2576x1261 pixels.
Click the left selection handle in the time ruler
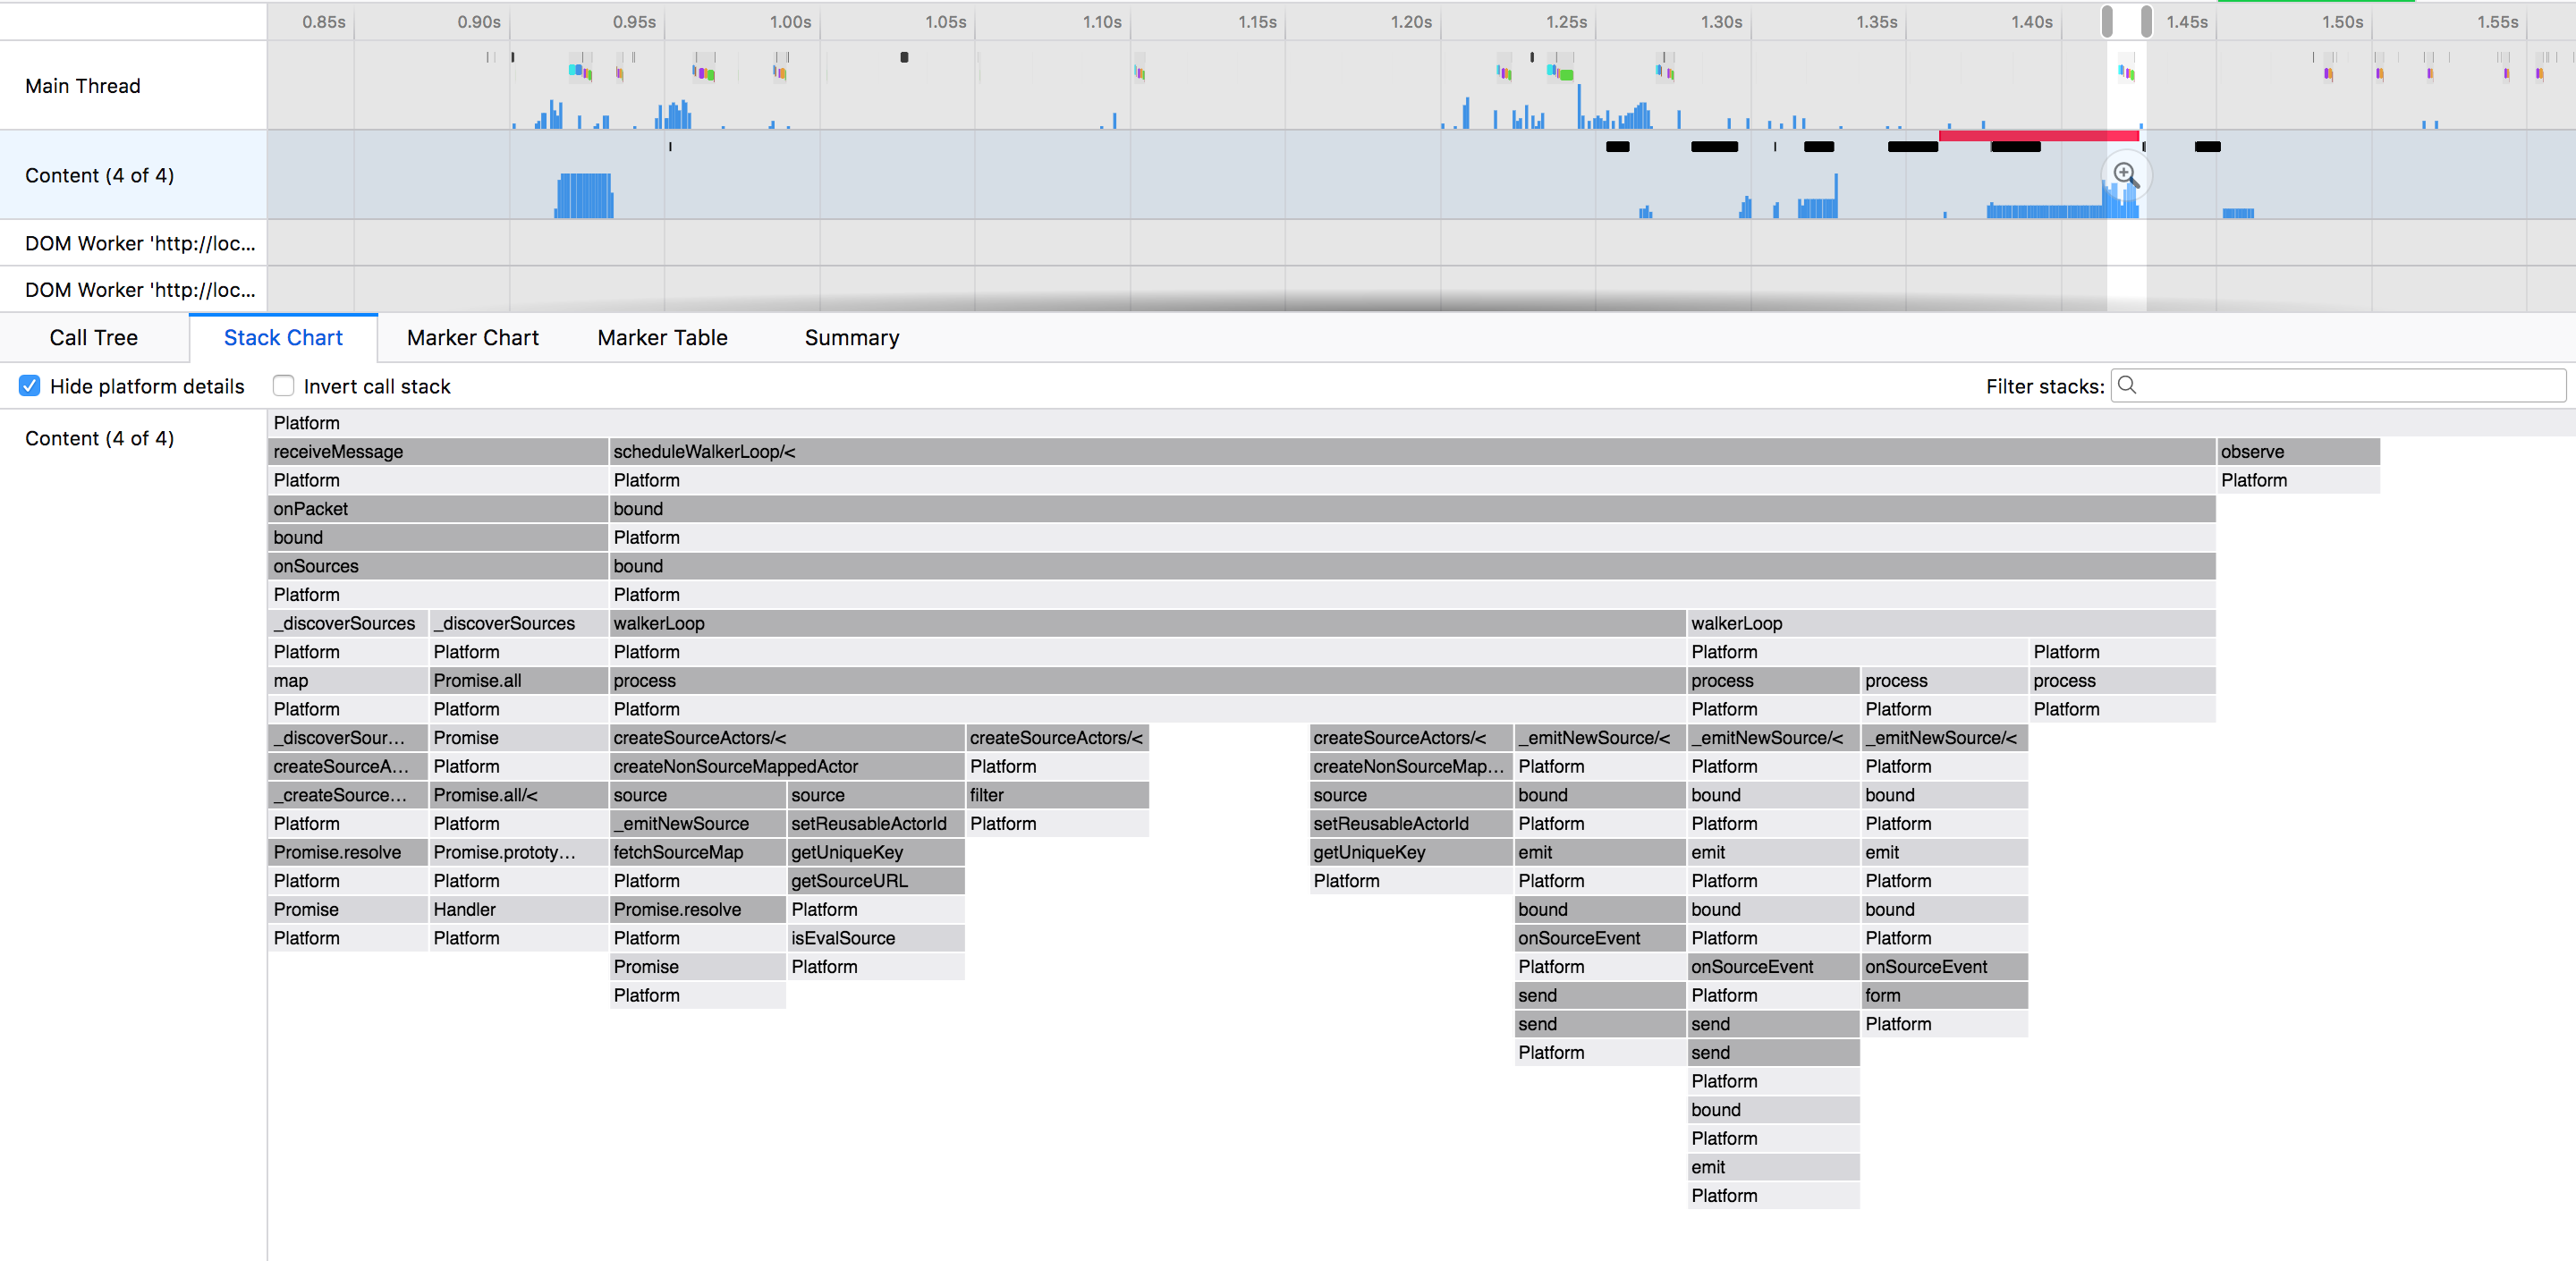2107,21
